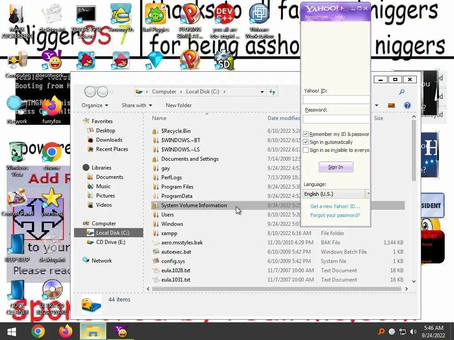Screen dimensions: 454x340
Task: Click the file list vertical scrollbar down arrow
Action: click(x=414, y=281)
